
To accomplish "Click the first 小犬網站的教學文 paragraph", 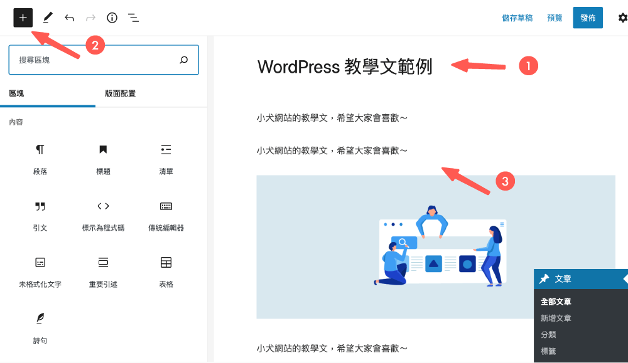I will click(332, 118).
